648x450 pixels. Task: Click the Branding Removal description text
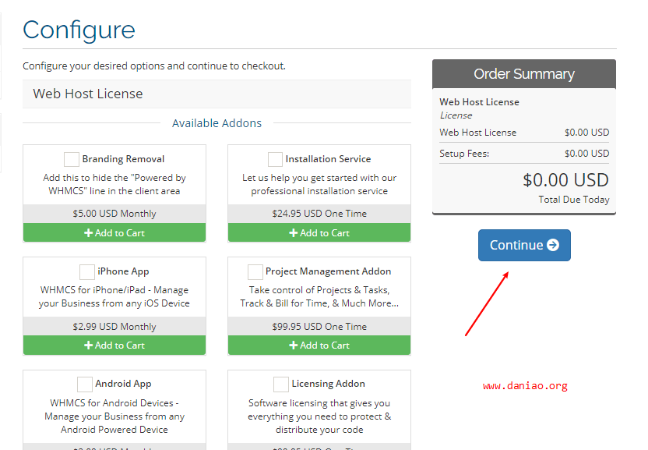tap(114, 184)
